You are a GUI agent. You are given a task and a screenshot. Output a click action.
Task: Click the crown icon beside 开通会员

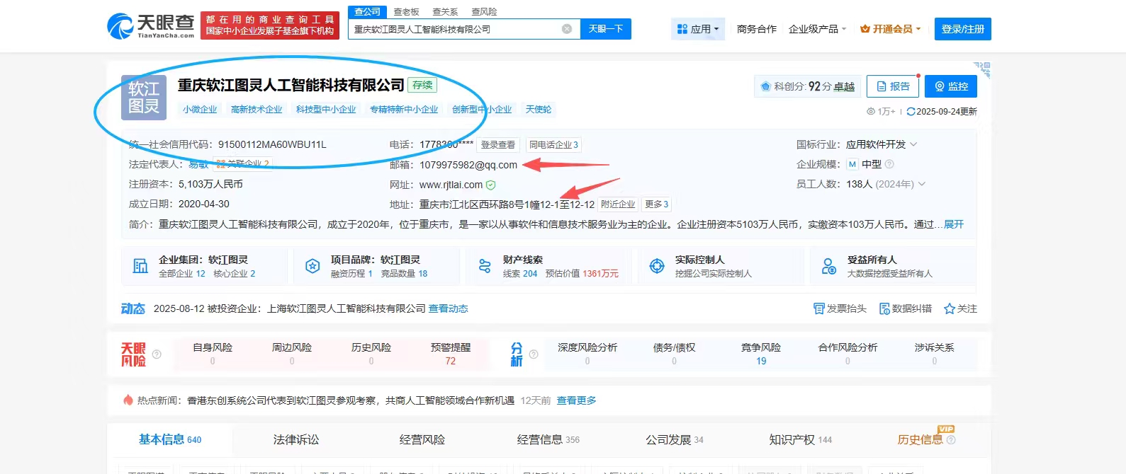click(865, 29)
